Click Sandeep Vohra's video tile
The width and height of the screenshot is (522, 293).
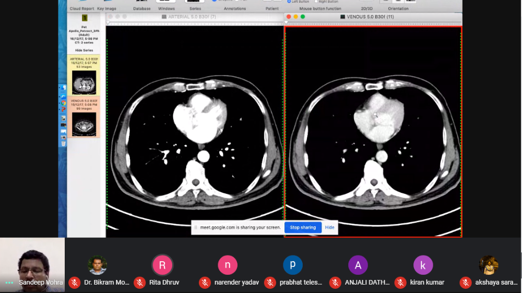[x=32, y=265]
